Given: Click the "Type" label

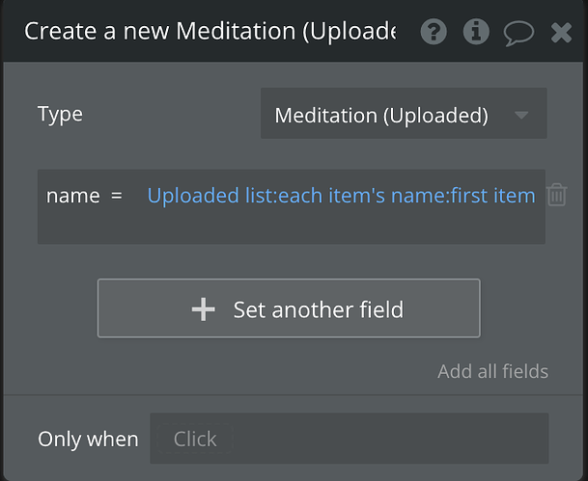Looking at the screenshot, I should (60, 115).
